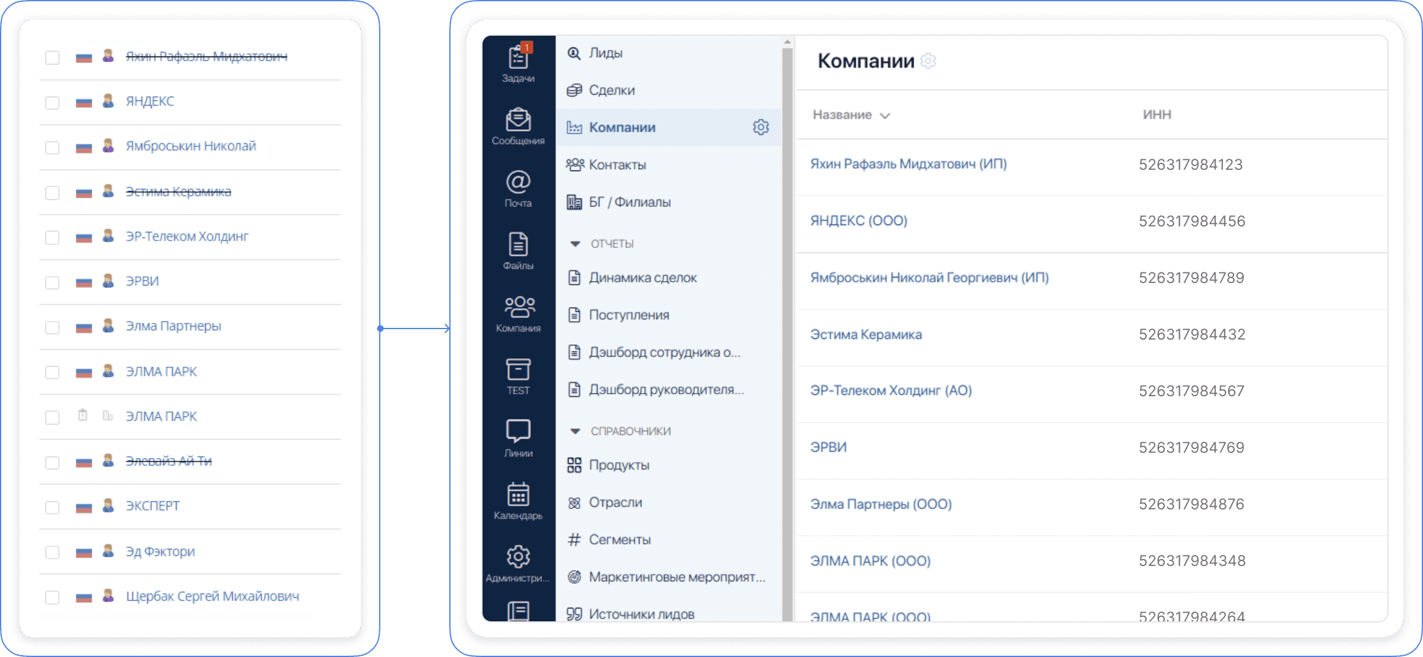
Task: Click the gear icon beside Компании heading
Action: tap(928, 61)
